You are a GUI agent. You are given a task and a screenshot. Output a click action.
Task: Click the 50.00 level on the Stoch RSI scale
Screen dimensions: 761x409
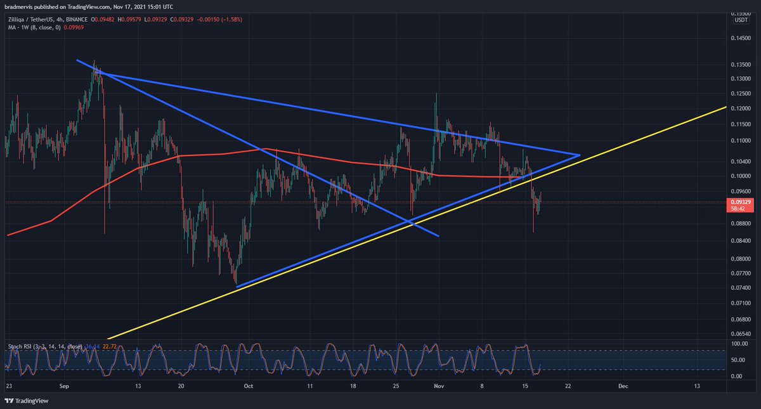point(738,360)
